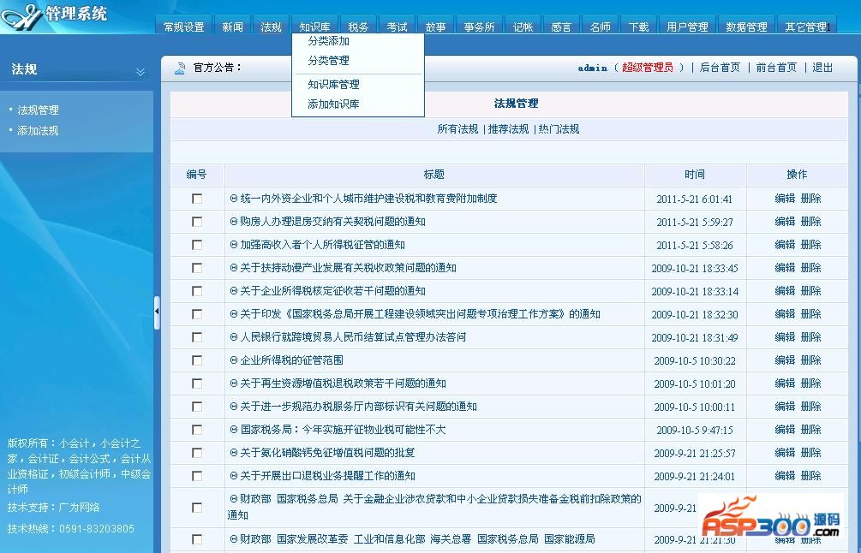Click 退出 to log out
This screenshot has height=553, width=861.
pyautogui.click(x=822, y=68)
